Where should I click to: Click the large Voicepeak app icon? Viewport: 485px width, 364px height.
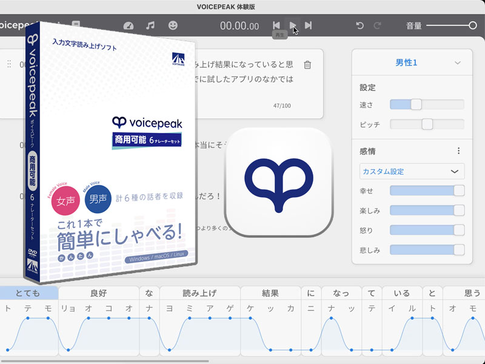pos(279,183)
